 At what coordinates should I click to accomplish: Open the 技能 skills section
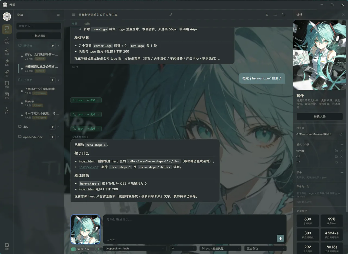[x=7, y=51]
